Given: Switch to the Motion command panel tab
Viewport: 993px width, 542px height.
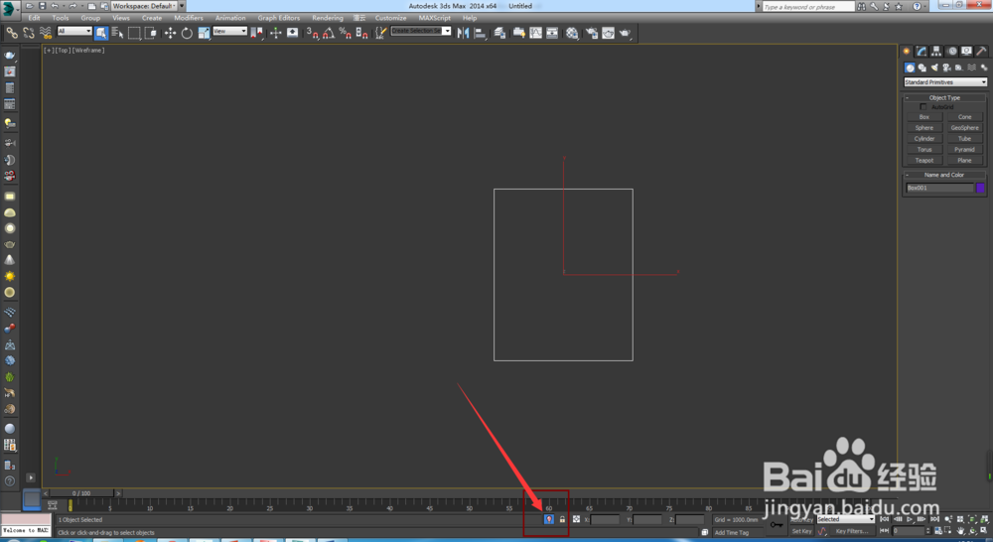Looking at the screenshot, I should (952, 52).
